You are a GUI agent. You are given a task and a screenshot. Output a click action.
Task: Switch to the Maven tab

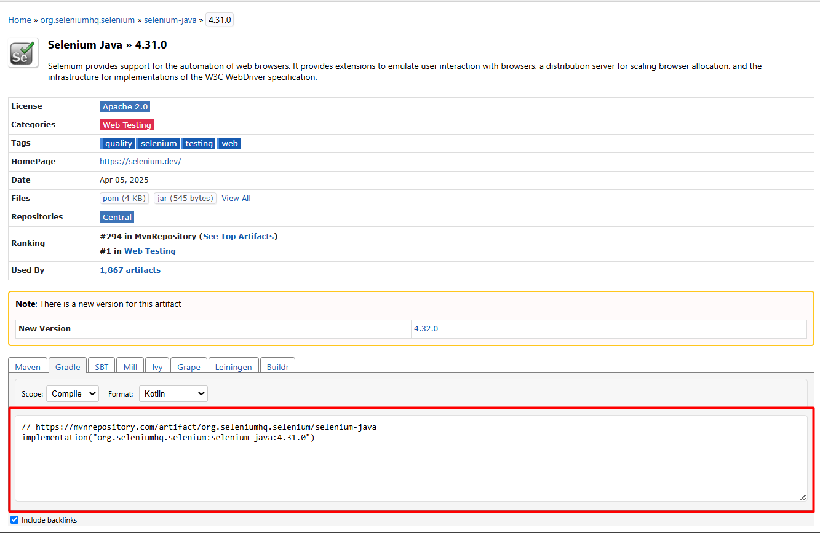tap(28, 366)
